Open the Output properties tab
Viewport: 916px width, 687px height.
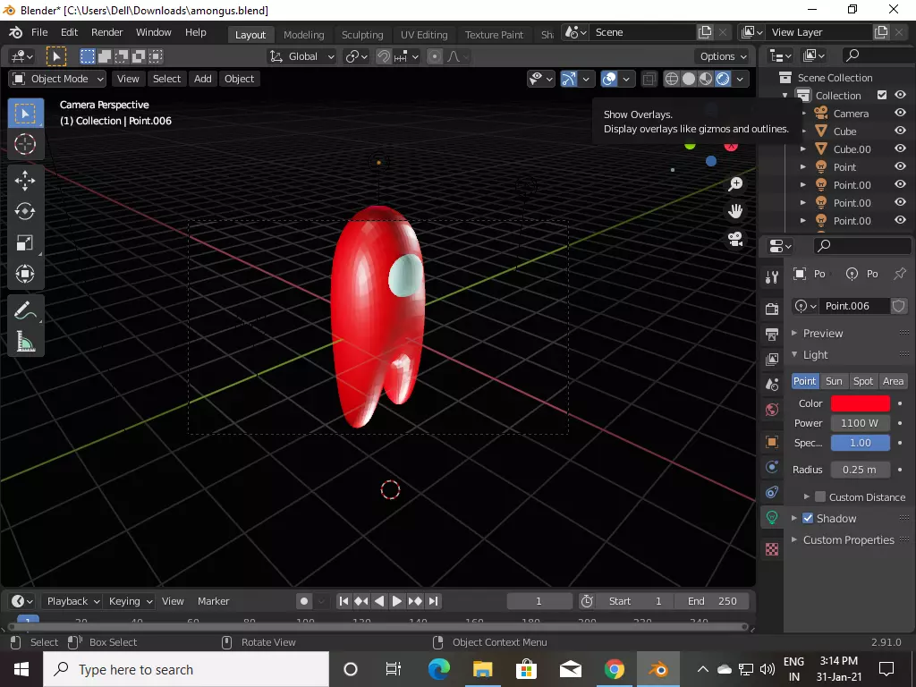pyautogui.click(x=772, y=334)
